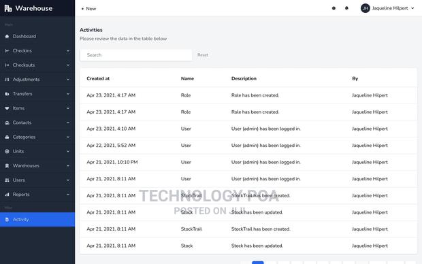The image size is (422, 264).
Task: Click the Checkouts arrow icon
Action: [7, 65]
